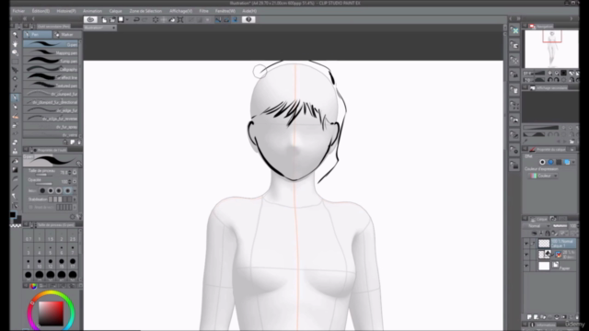Switch to the Pen sub tool tab

pyautogui.click(x=37, y=35)
